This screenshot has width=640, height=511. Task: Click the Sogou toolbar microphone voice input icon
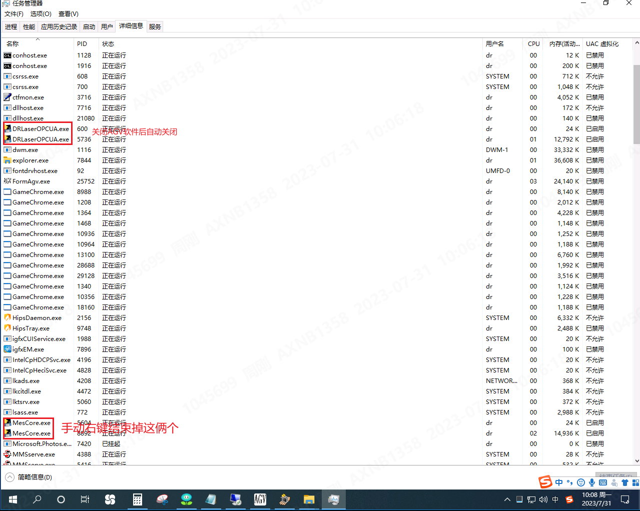coord(592,482)
